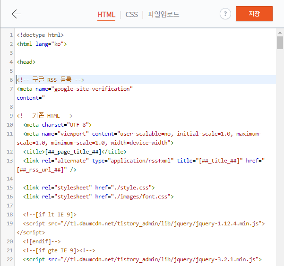
Task: Click the ./images/font.css stylesheet line
Action: coord(98,197)
